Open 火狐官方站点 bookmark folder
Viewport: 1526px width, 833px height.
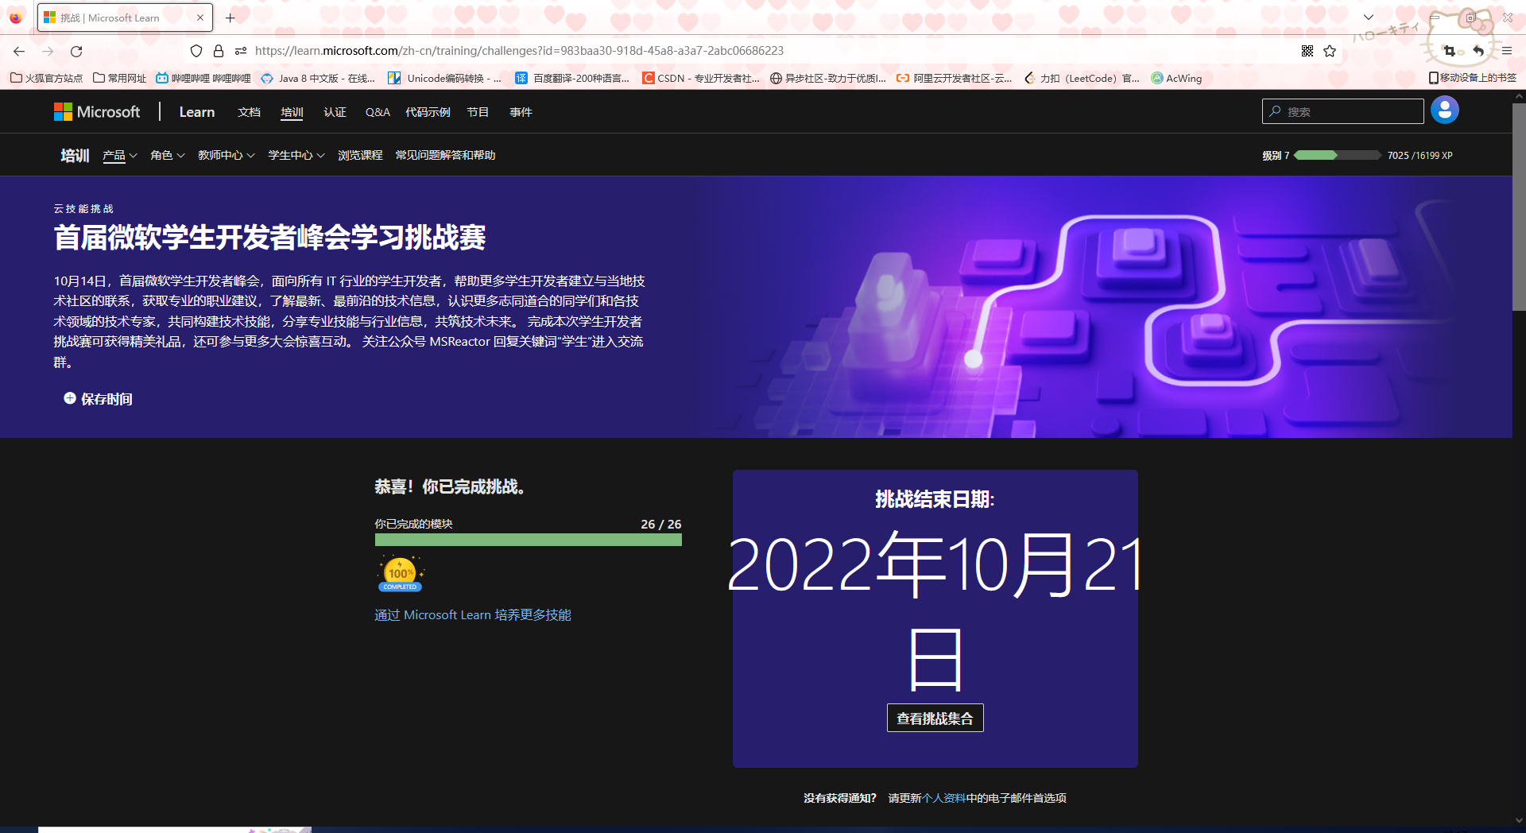pyautogui.click(x=47, y=78)
